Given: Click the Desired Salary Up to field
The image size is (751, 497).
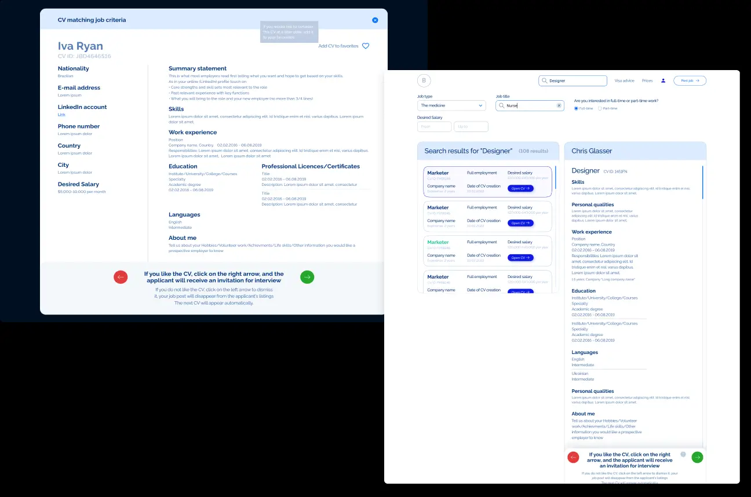Looking at the screenshot, I should pos(471,126).
